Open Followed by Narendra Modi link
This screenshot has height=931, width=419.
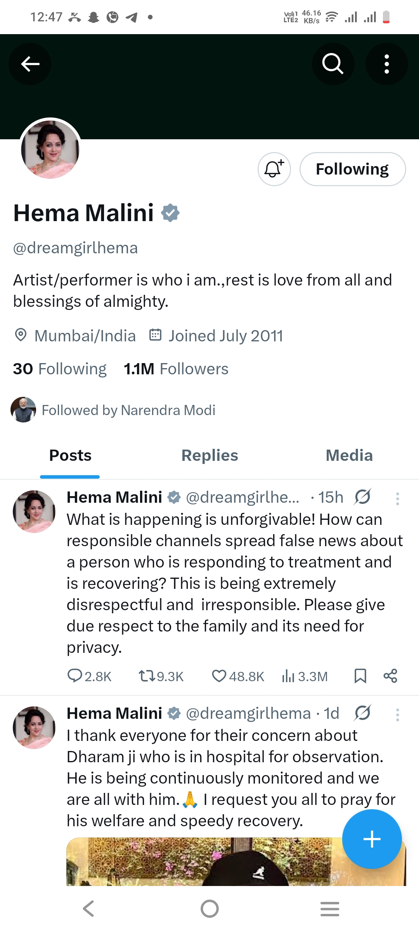pyautogui.click(x=128, y=410)
